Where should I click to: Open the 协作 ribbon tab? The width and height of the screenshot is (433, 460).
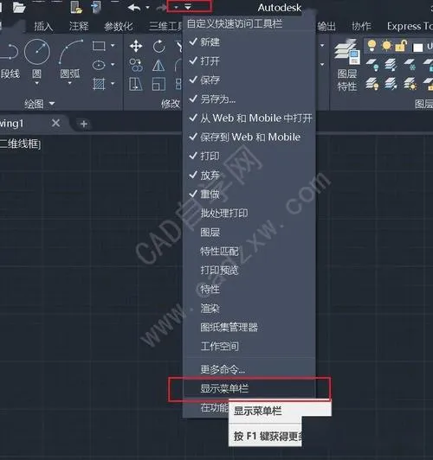(x=361, y=27)
